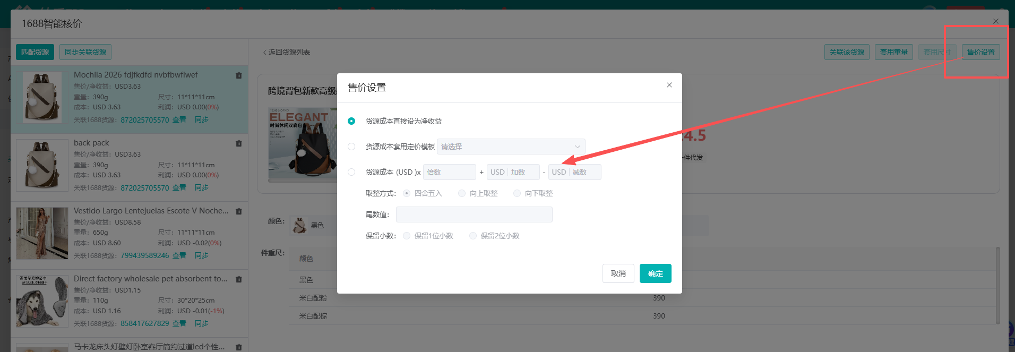The height and width of the screenshot is (352, 1015).
Task: Click the USD 减数 input field
Action: [575, 172]
